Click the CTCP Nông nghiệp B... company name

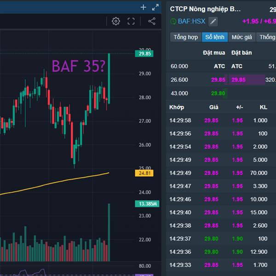pos(205,9)
